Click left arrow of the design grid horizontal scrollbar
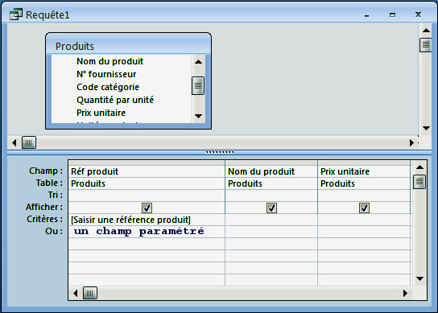The image size is (438, 313). [75, 293]
